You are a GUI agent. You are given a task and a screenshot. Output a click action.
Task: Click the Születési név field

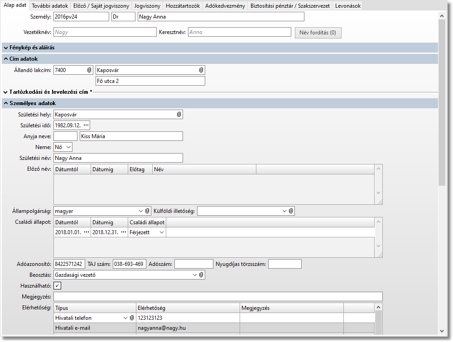pos(118,158)
